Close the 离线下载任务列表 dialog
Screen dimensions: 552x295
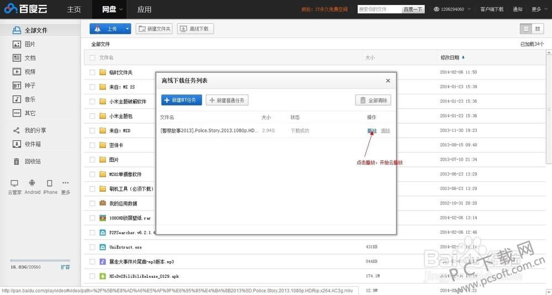(388, 81)
